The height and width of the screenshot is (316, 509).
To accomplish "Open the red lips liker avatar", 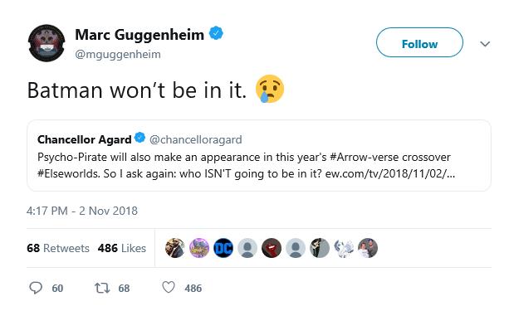I will coord(272,248).
